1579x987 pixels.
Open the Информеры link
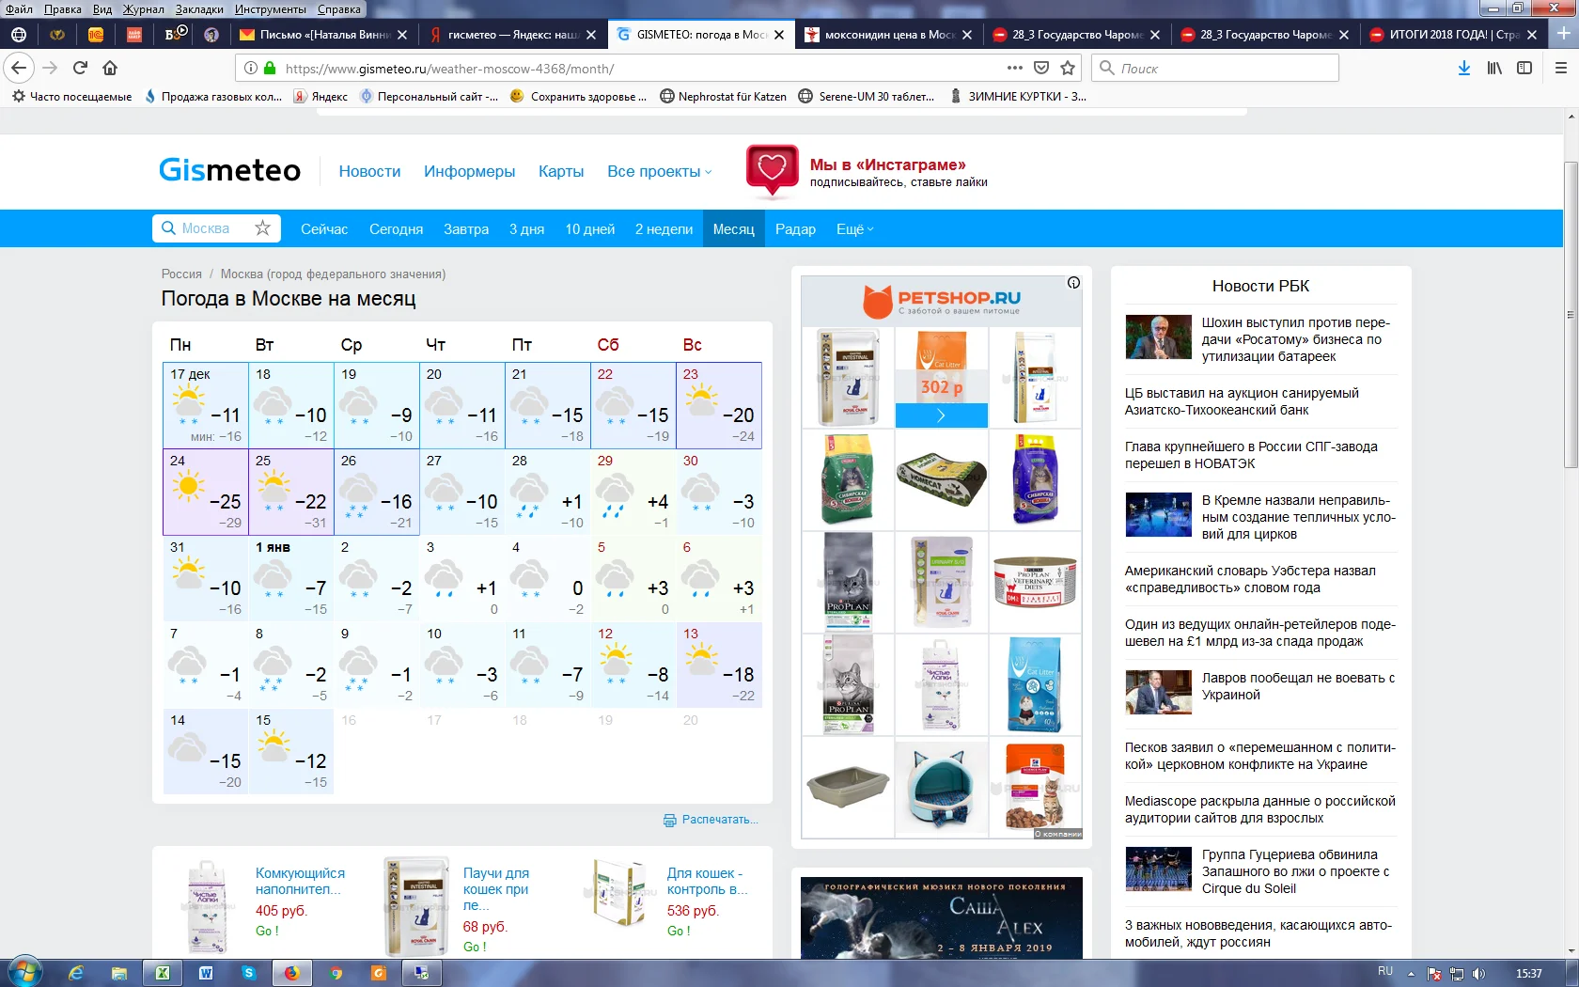(x=469, y=171)
